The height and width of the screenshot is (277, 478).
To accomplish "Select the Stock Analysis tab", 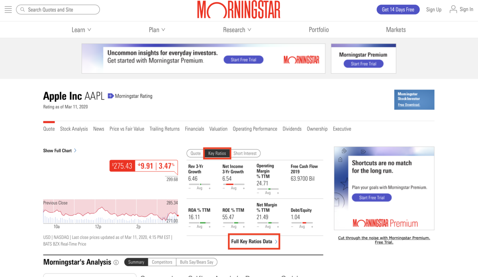I will pos(74,129).
